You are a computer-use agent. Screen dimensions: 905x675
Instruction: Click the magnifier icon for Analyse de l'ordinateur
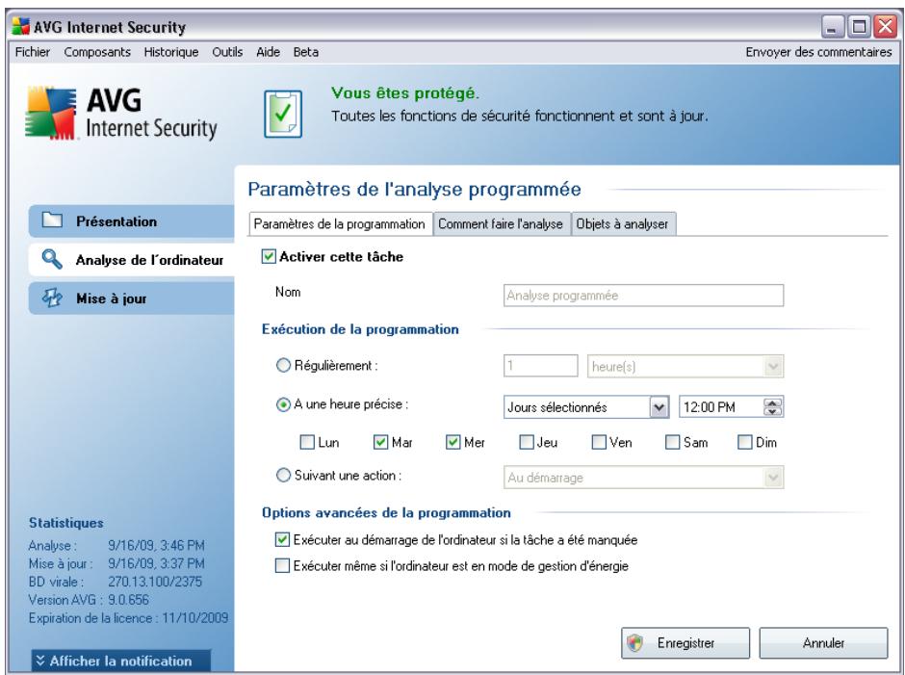coord(52,259)
